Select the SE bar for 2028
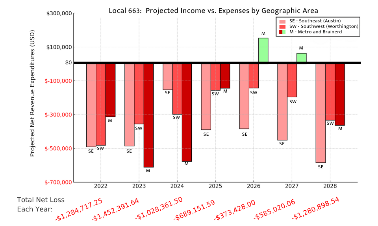This screenshot has height=226, width=378. [x=321, y=113]
